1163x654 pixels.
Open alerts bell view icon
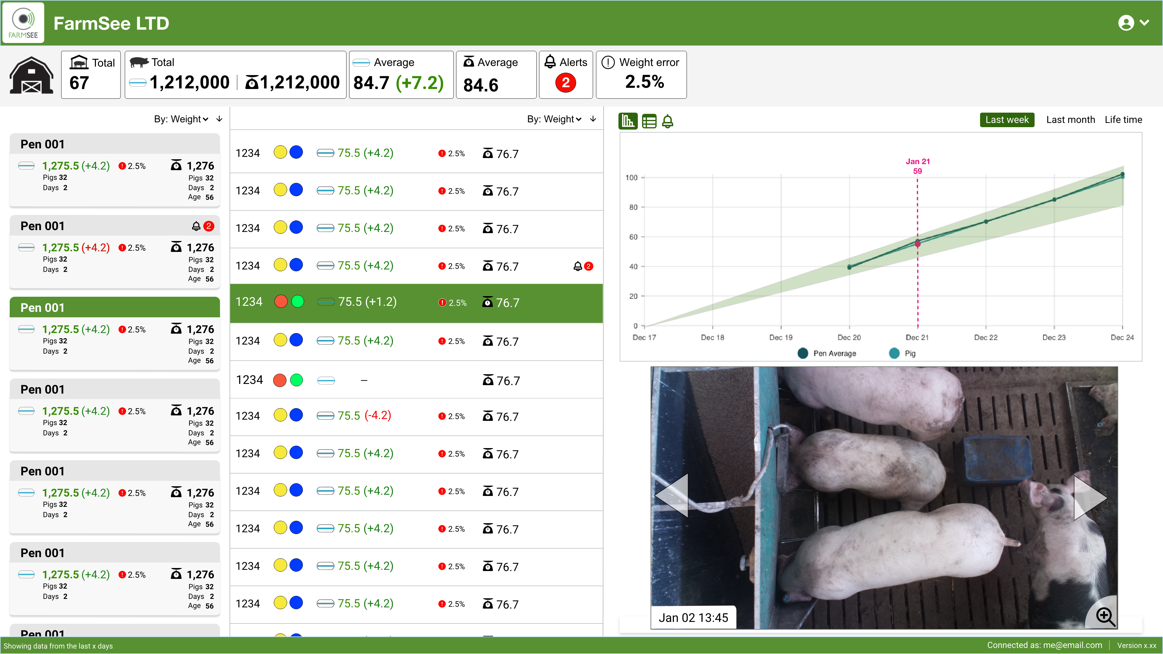(x=668, y=121)
